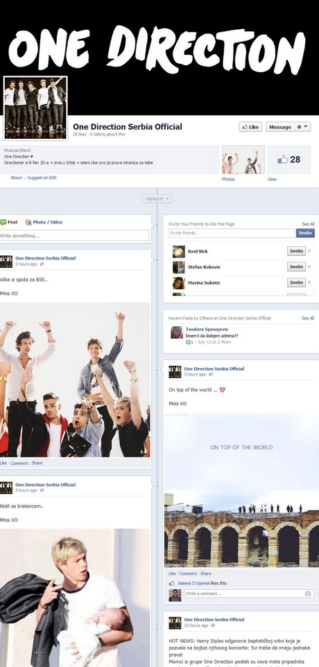Viewport: 319px width, 667px height.
Task: Open See All recent posts by others
Action: click(x=308, y=318)
